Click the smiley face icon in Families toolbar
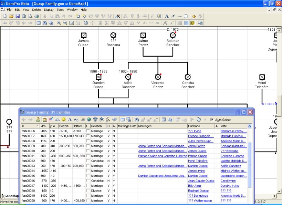This screenshot has height=205, width=282. pyautogui.click(x=63, y=120)
